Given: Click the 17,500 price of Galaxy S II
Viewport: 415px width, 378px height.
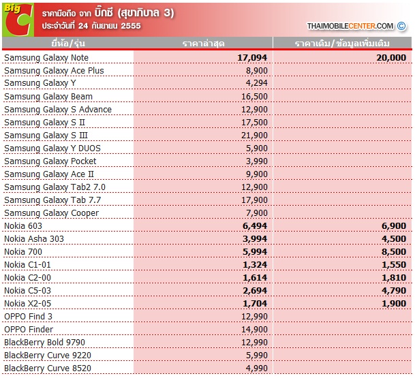Looking at the screenshot, I should point(254,123).
